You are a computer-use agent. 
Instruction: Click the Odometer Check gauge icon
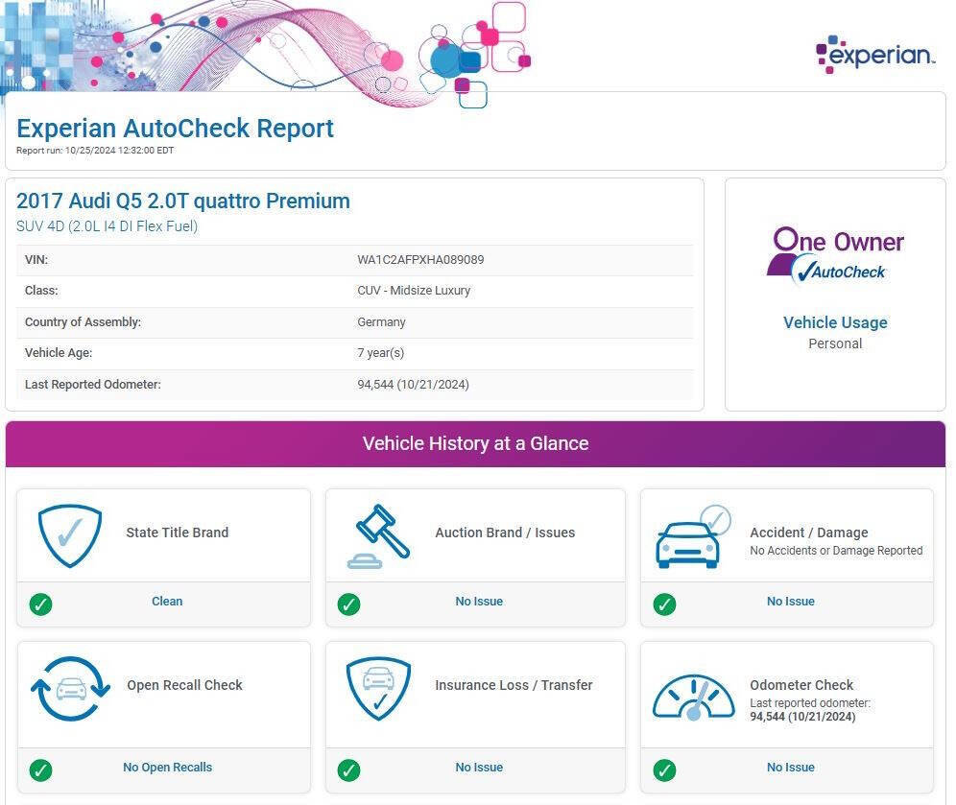tap(693, 697)
